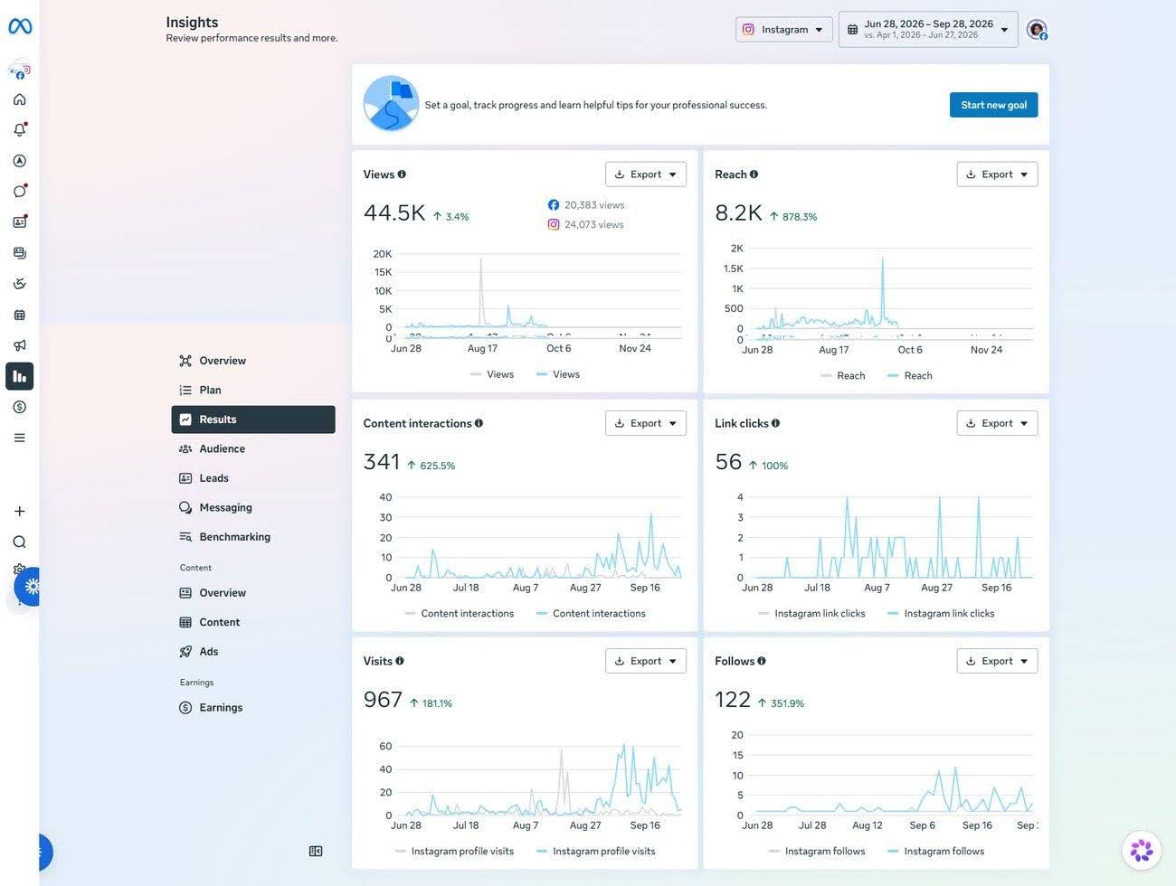Click the 24,073 views Instagram entry

(x=586, y=224)
